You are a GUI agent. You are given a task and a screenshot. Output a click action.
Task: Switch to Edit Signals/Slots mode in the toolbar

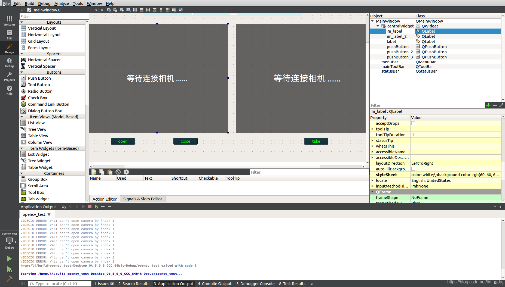pos(115,10)
